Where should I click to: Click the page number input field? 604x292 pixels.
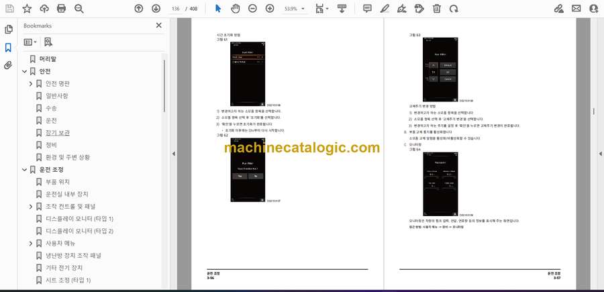(x=177, y=9)
